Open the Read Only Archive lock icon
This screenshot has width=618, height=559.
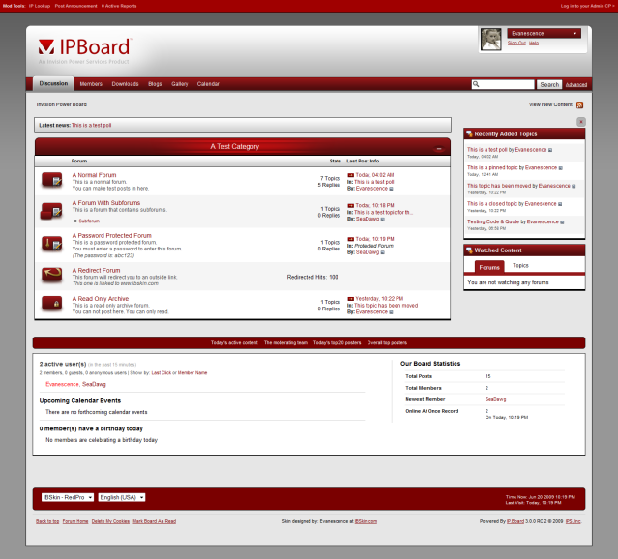click(x=51, y=304)
